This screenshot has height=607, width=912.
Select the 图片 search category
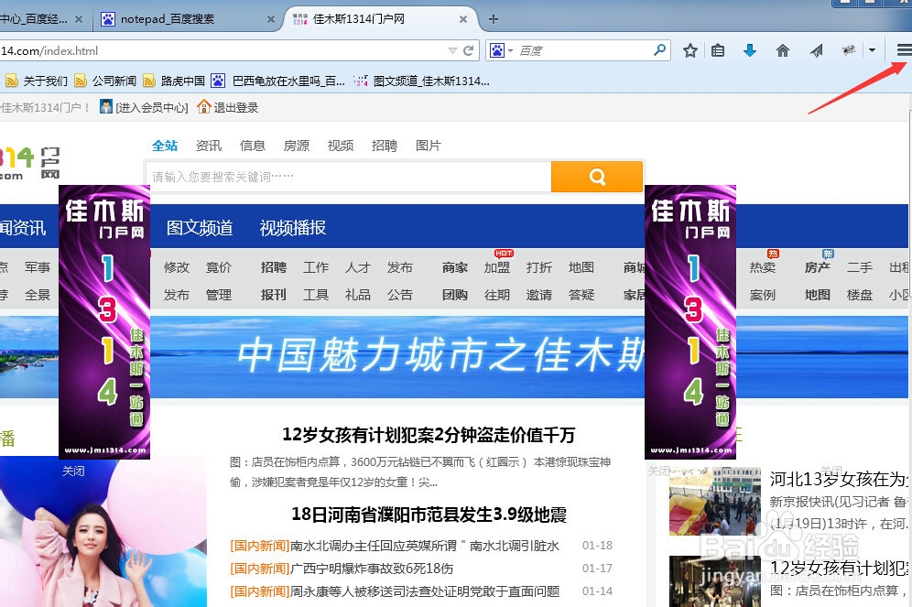[429, 146]
